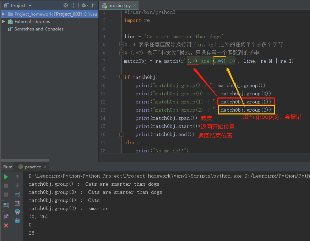The image size is (310, 241).
Task: Collapse the code fold at line 9
Action: (121, 77)
